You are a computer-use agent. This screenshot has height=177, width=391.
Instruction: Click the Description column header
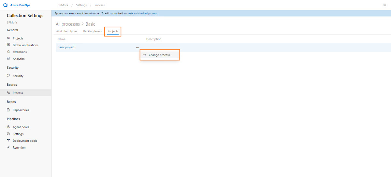coord(154,39)
